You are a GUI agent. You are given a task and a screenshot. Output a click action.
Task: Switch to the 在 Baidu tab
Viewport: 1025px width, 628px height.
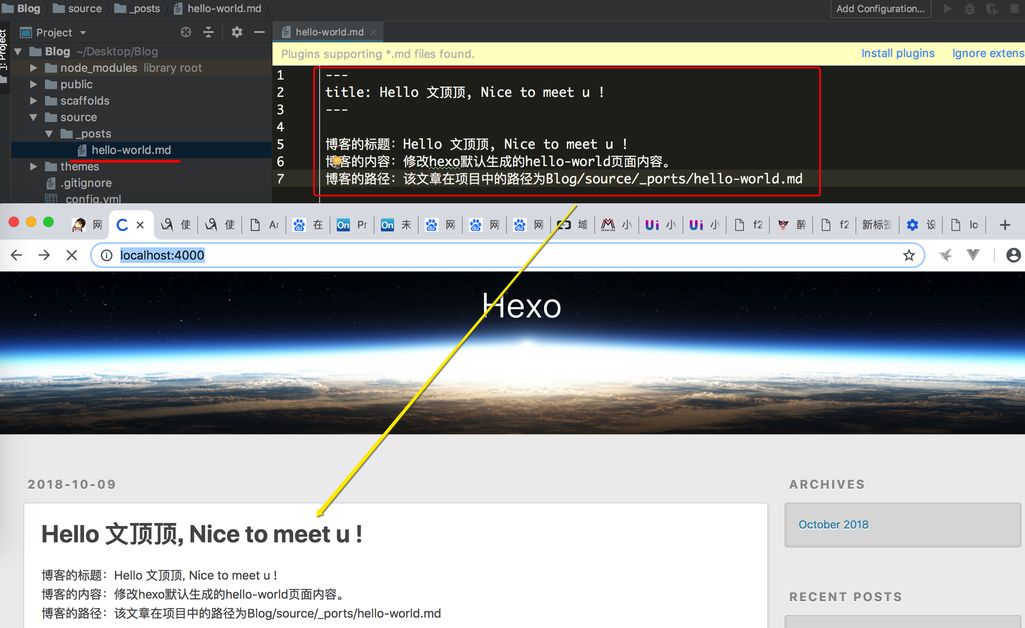pyautogui.click(x=309, y=225)
